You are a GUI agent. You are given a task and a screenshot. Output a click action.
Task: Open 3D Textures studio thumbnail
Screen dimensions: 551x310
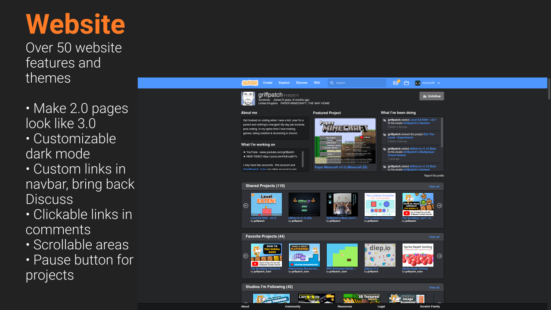pos(362,298)
